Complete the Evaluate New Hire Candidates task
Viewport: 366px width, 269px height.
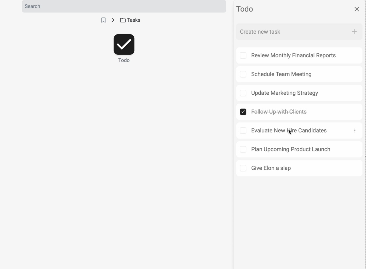tap(243, 131)
